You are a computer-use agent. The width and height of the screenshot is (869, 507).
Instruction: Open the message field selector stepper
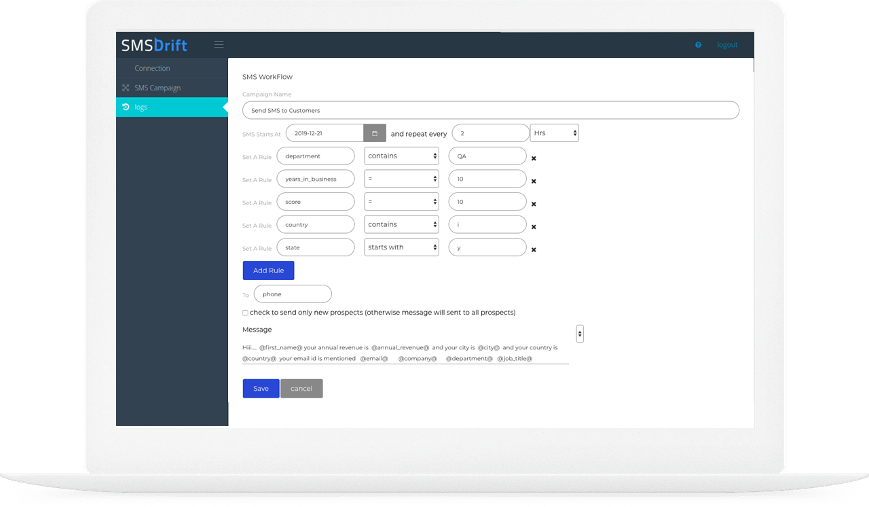(x=579, y=334)
